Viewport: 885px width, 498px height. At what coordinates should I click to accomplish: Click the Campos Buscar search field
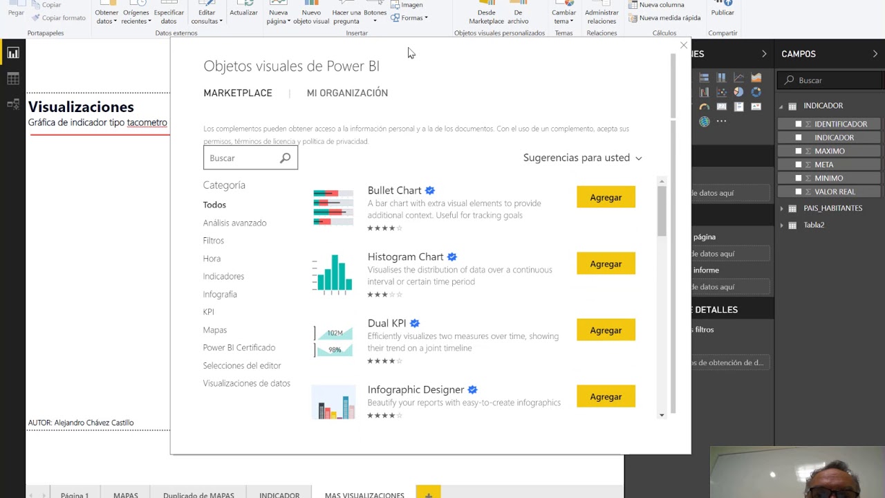click(830, 80)
